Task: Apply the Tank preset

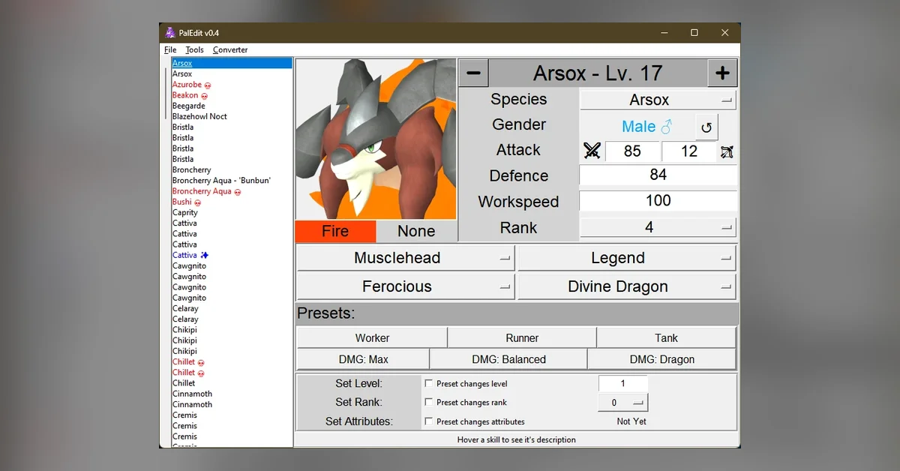Action: click(x=666, y=338)
